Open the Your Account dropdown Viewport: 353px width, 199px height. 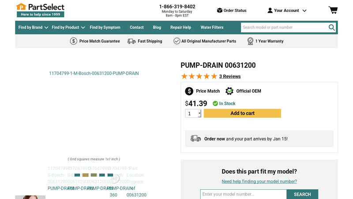click(x=287, y=11)
